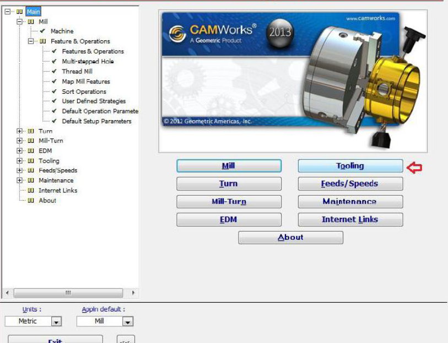Viewport: 448px width, 343px height.
Task: Click the Multi-stepped Hole checkmark icon
Action: 54,62
